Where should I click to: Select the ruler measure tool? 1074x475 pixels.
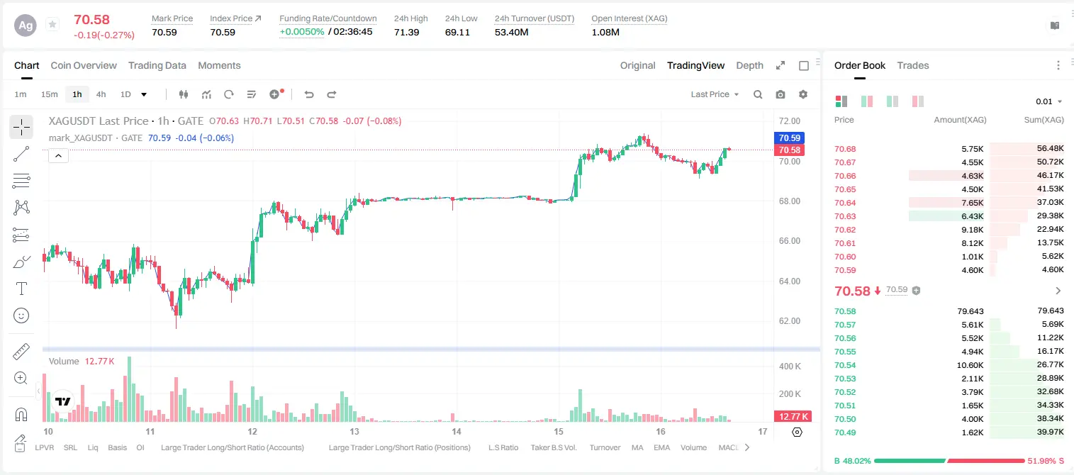tap(21, 352)
